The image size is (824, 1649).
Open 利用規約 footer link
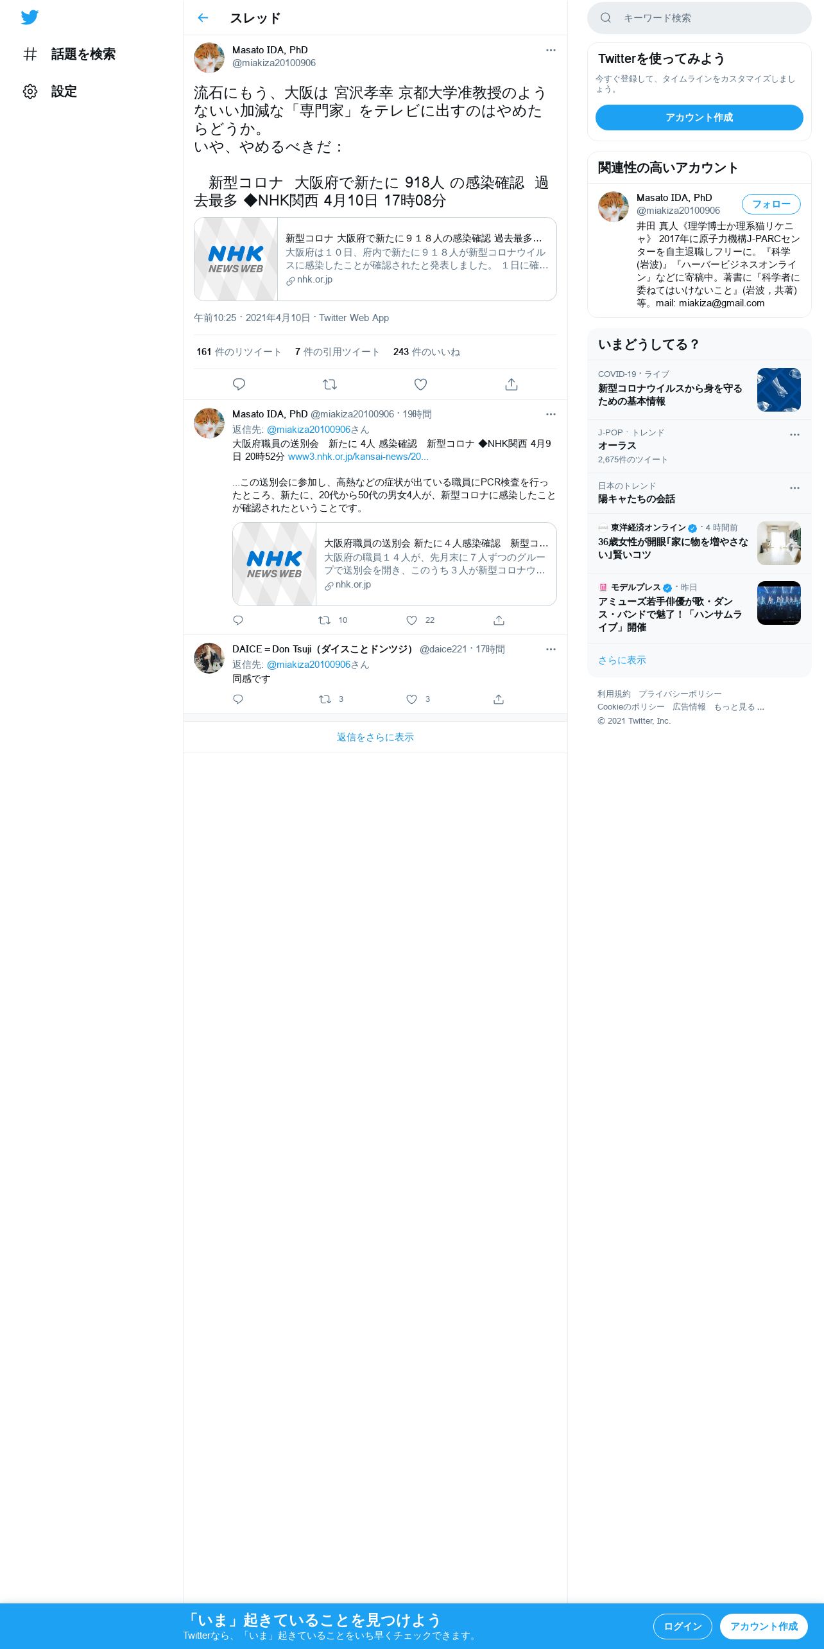[x=614, y=694]
